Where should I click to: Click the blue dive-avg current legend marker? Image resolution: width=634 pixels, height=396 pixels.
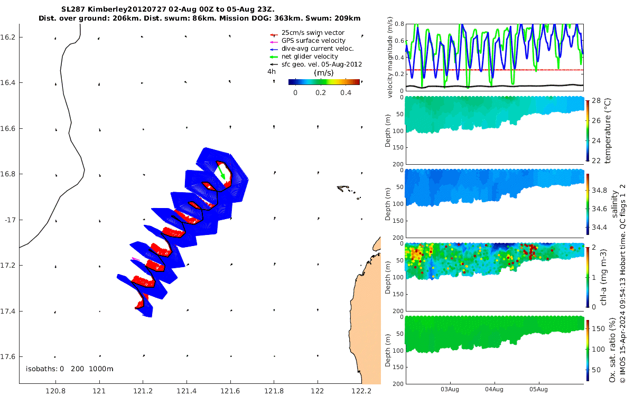tap(273, 49)
